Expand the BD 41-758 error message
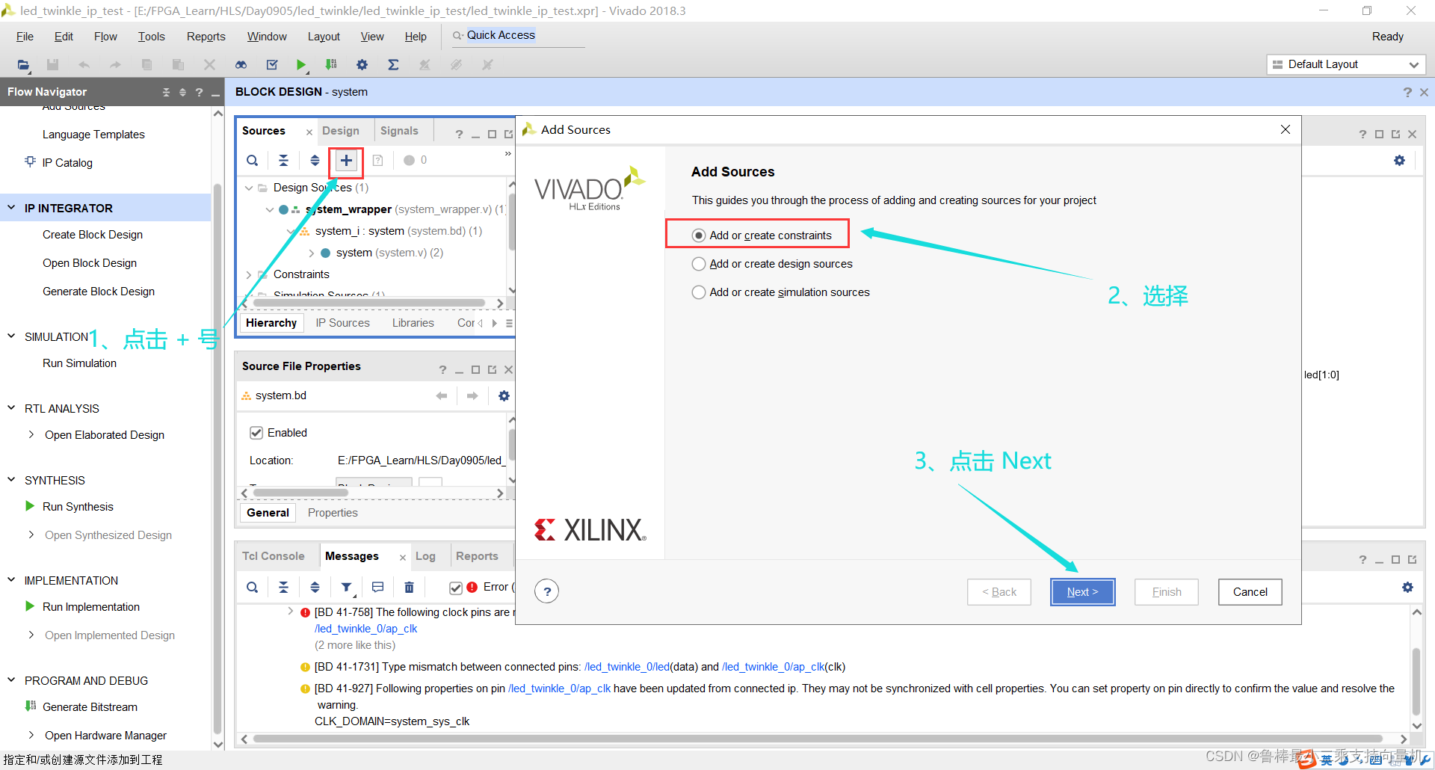Viewport: 1435px width, 770px height. click(x=290, y=612)
